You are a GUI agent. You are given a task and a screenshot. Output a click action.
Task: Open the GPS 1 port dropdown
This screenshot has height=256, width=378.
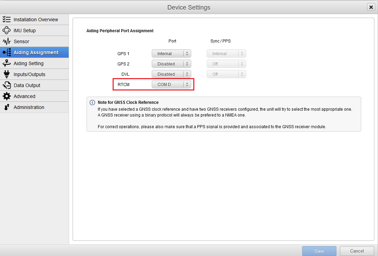pyautogui.click(x=171, y=54)
